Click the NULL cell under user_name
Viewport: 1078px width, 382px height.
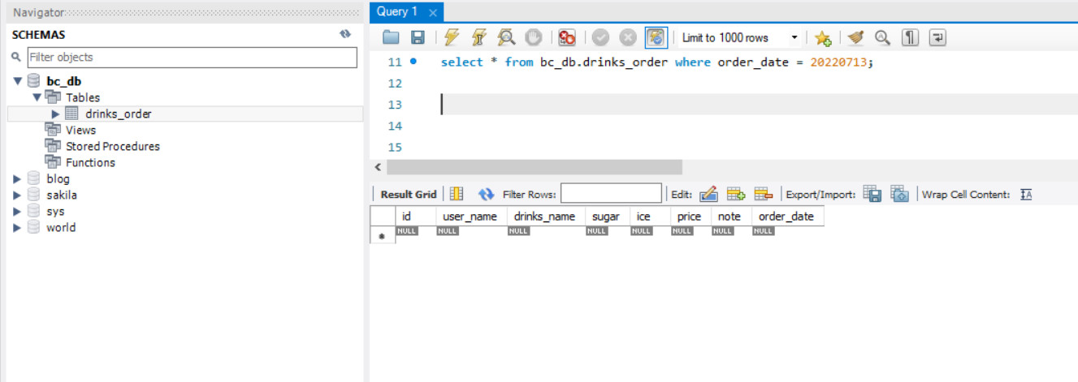[x=448, y=231]
